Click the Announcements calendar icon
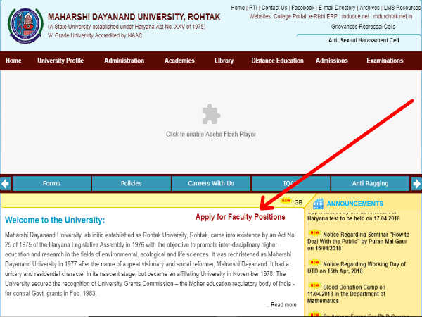This screenshot has height=317, width=422. pos(318,204)
